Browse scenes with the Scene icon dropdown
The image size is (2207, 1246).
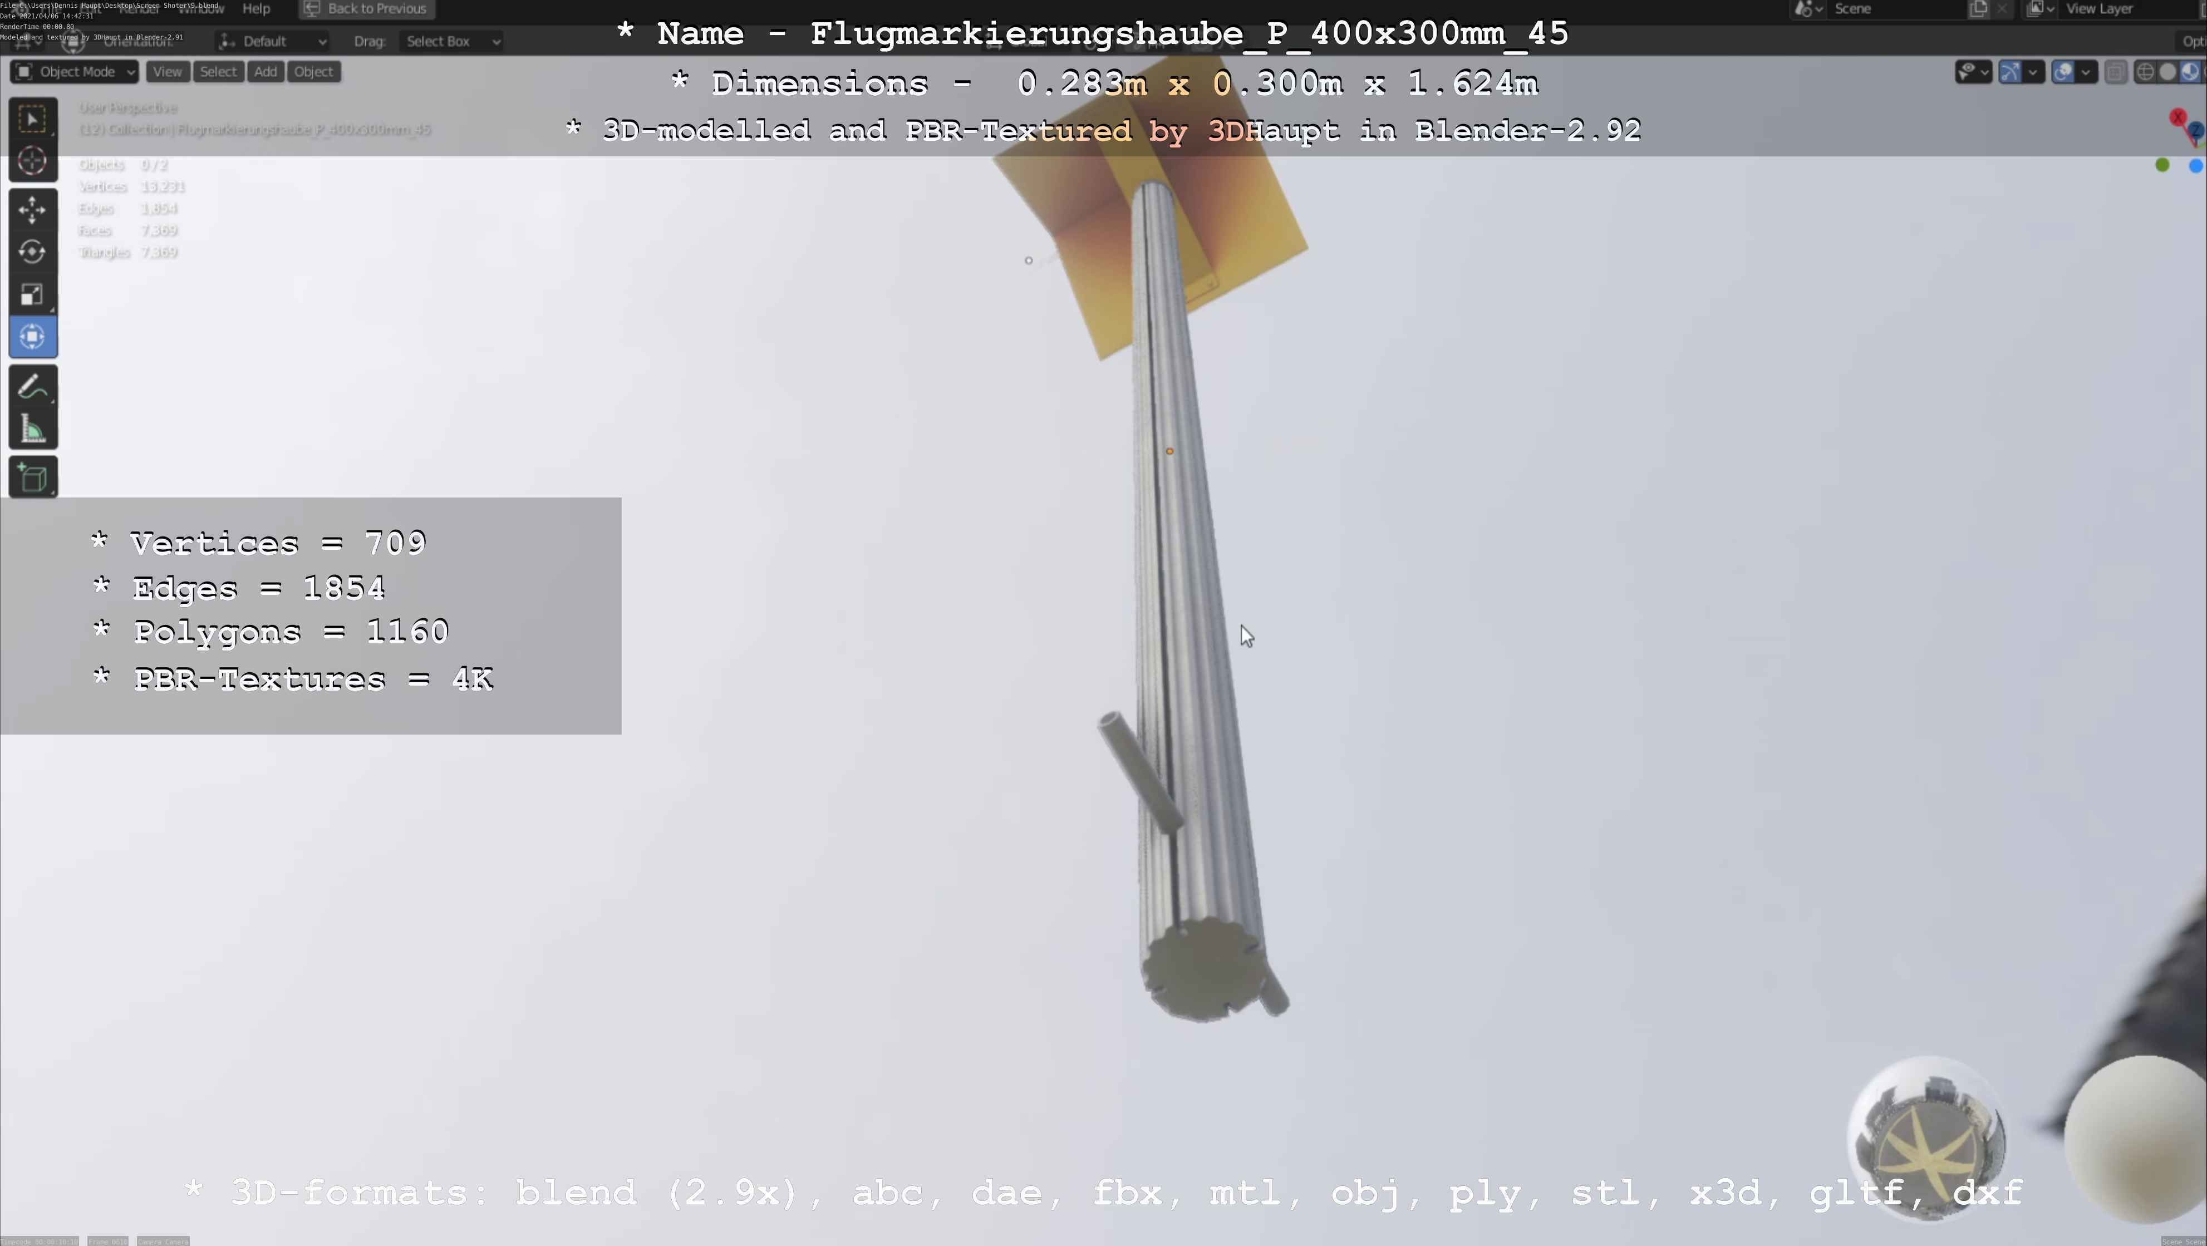click(1808, 8)
